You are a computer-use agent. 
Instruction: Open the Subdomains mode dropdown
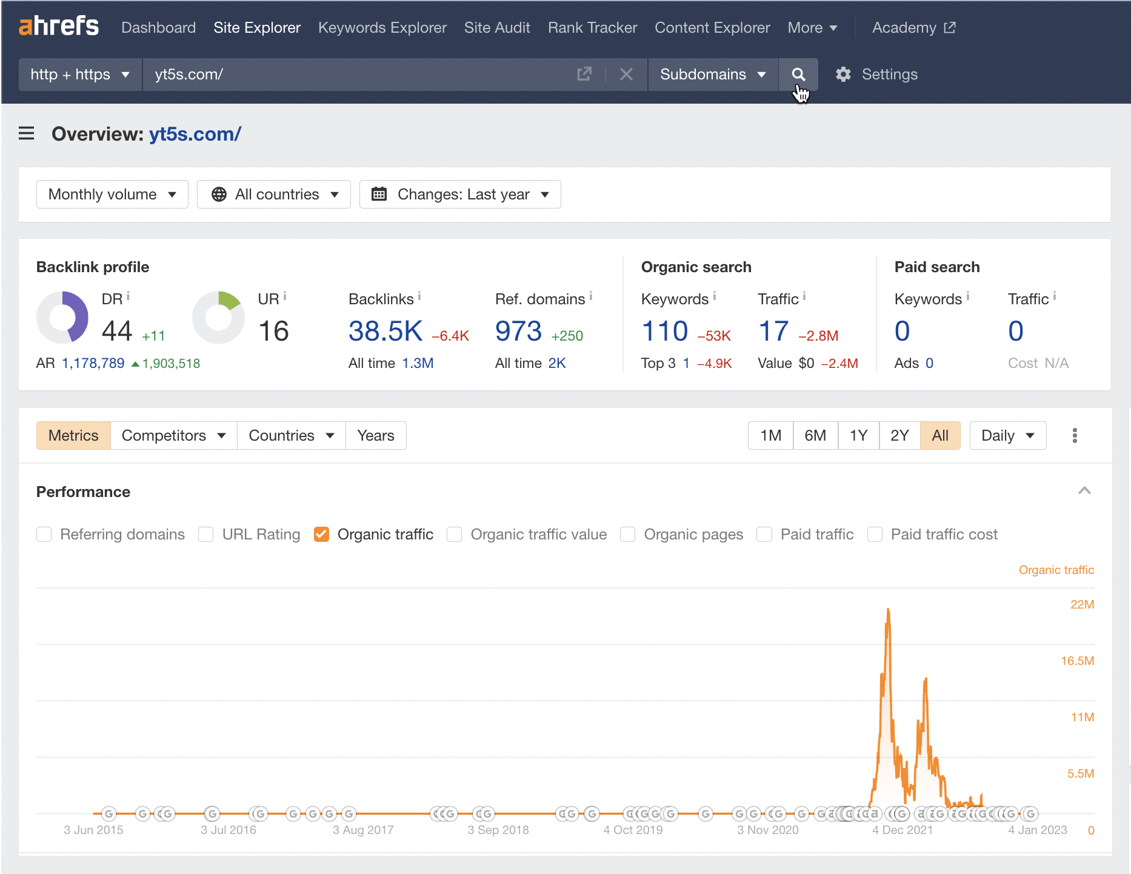point(713,74)
